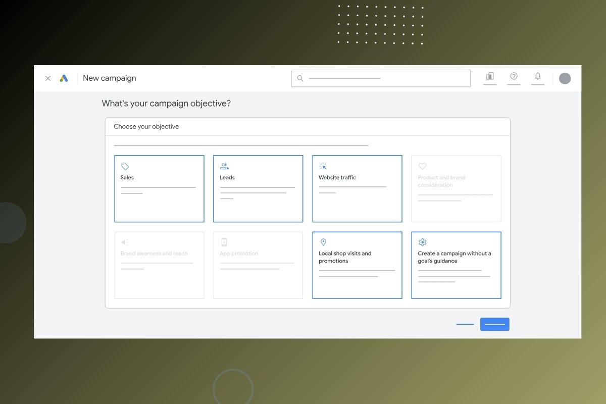Open the reports chart icon

click(490, 76)
